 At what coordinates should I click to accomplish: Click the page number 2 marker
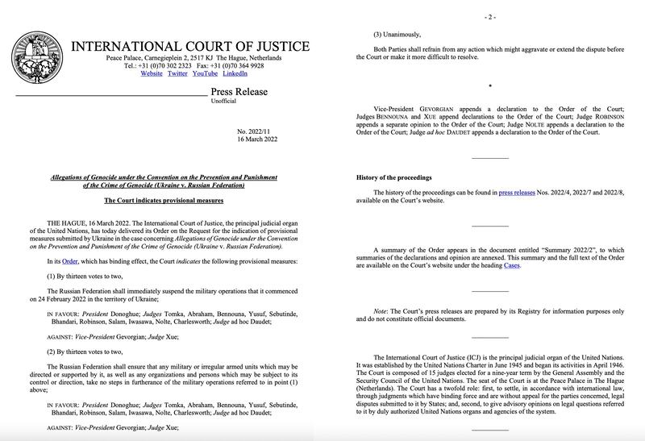click(x=490, y=16)
